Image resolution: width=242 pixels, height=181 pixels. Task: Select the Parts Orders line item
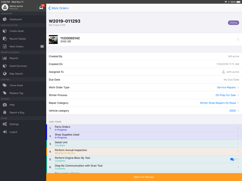[x=144, y=128]
